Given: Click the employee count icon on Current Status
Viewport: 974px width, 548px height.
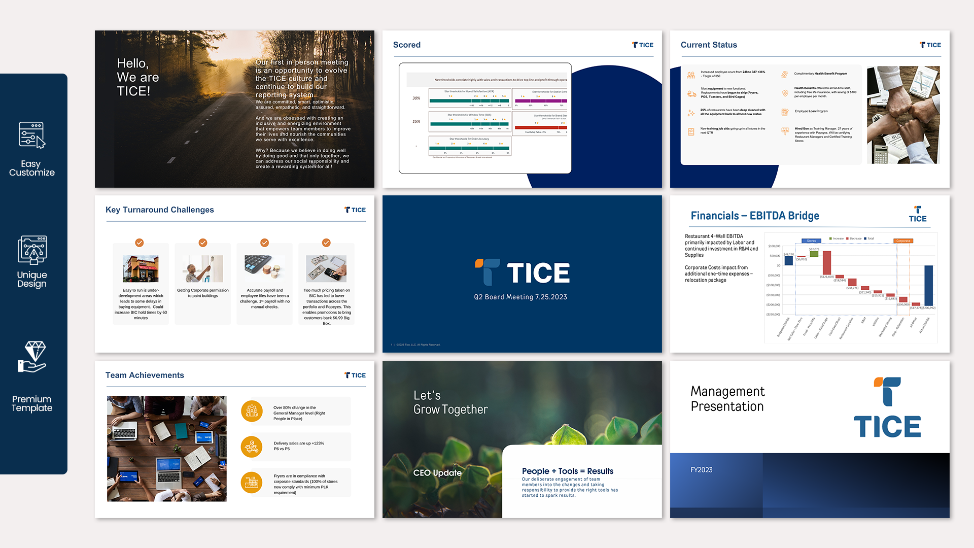Looking at the screenshot, I should pyautogui.click(x=691, y=75).
